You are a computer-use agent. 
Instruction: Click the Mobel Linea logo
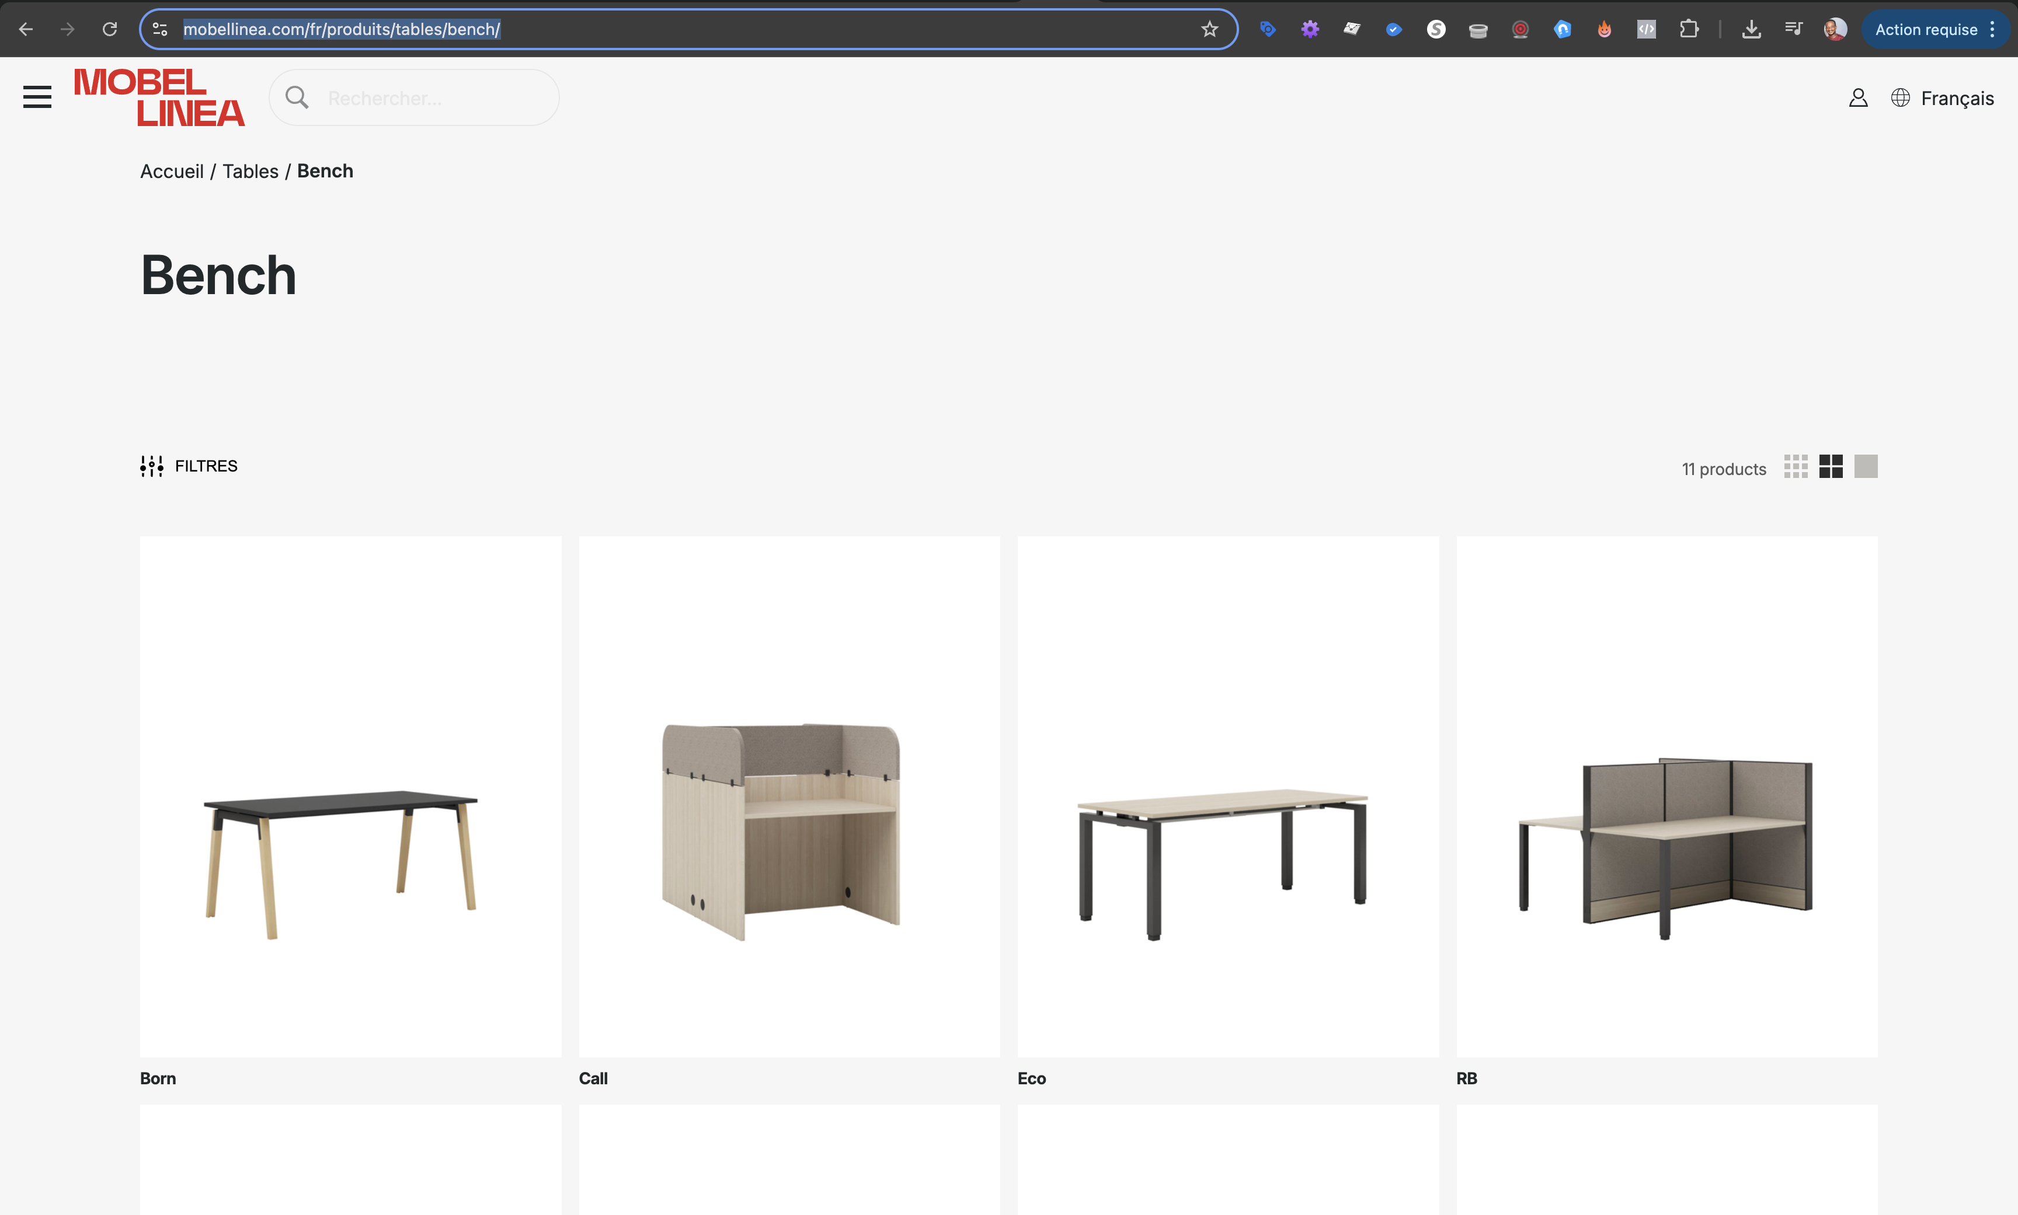pyautogui.click(x=160, y=97)
